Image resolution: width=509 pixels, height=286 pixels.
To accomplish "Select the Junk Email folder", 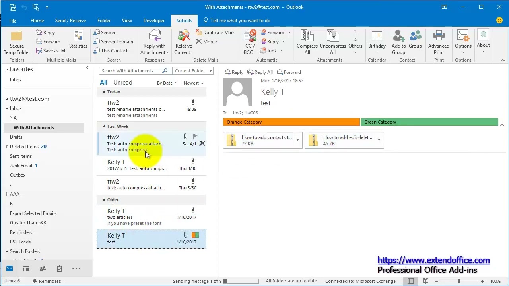I will (21, 166).
